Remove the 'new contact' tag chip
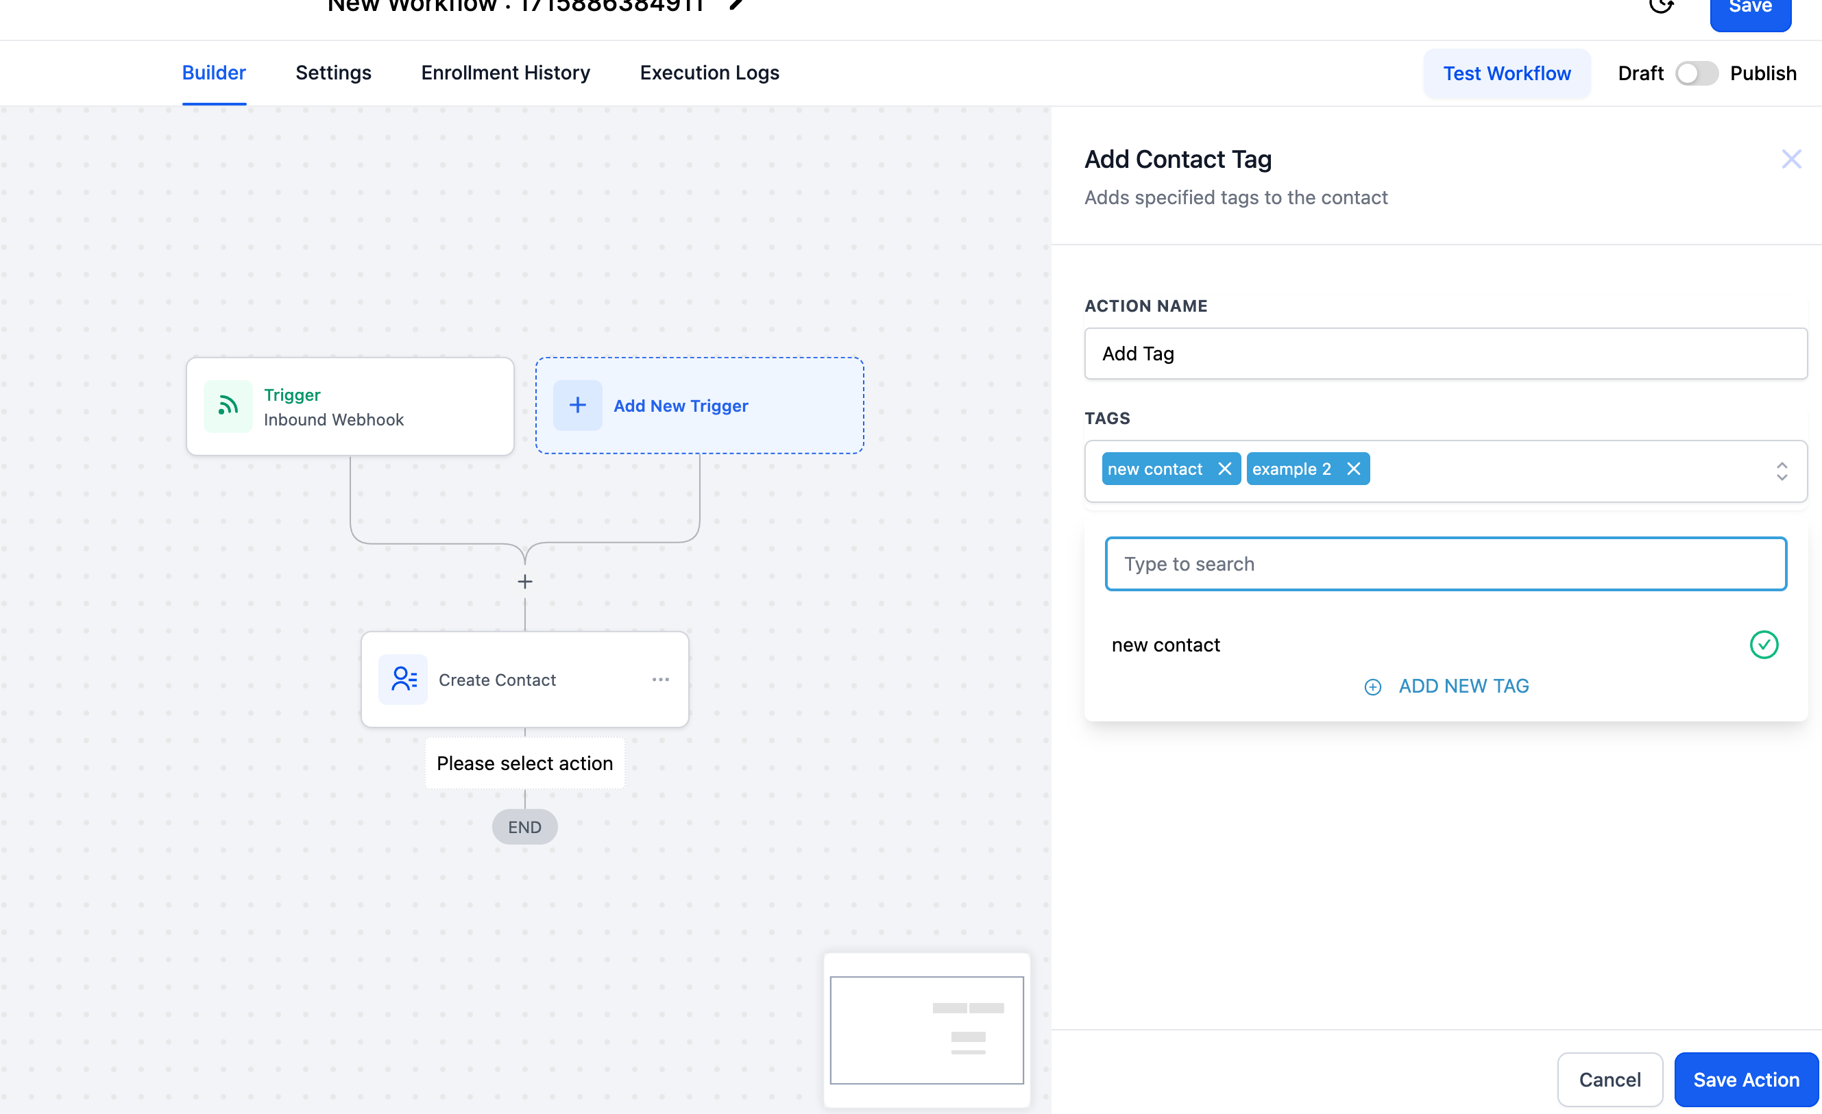The image size is (1822, 1114). click(x=1224, y=469)
